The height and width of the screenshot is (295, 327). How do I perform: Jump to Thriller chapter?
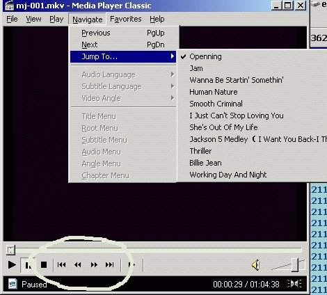click(x=253, y=151)
